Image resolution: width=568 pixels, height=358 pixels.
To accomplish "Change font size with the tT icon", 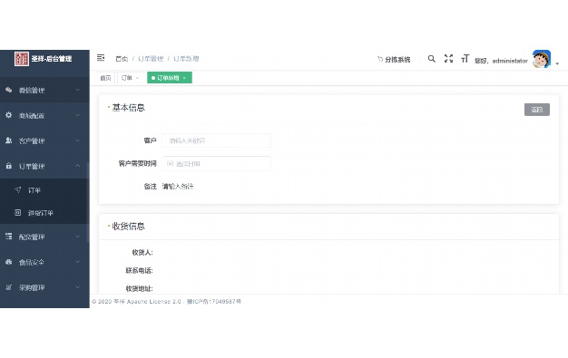I will point(465,59).
